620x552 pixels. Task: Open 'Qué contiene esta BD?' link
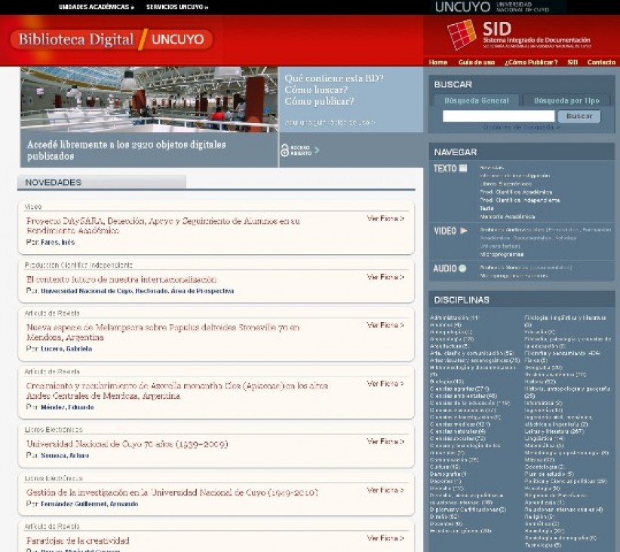point(334,78)
